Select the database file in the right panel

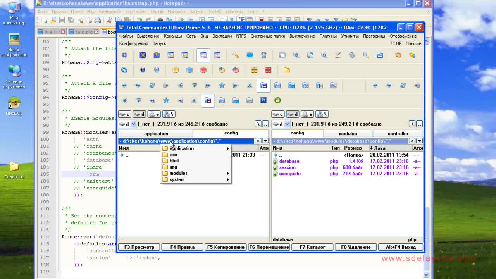click(x=289, y=161)
